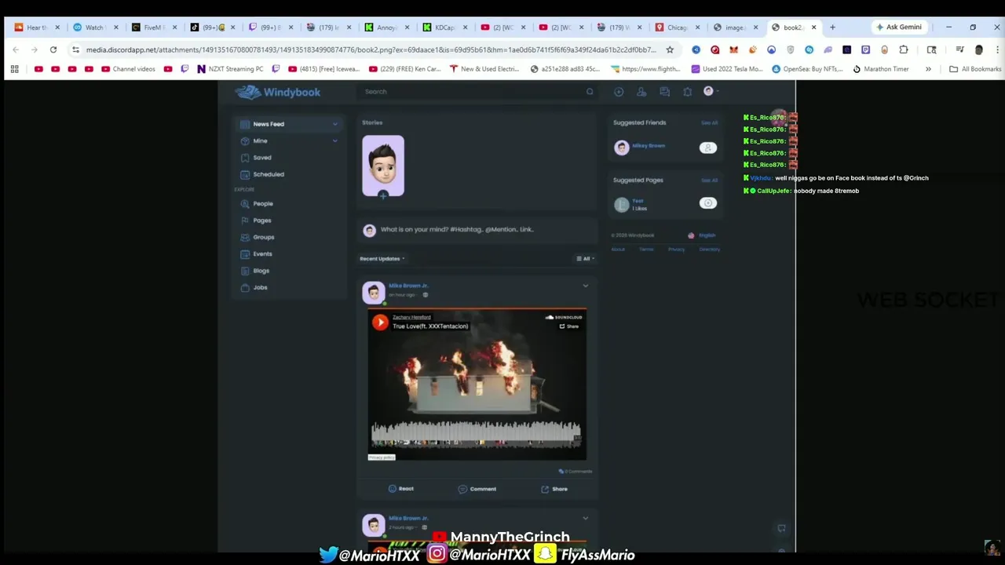Click the 'What is on your mind?' post box
1005x565 pixels.
(477, 230)
